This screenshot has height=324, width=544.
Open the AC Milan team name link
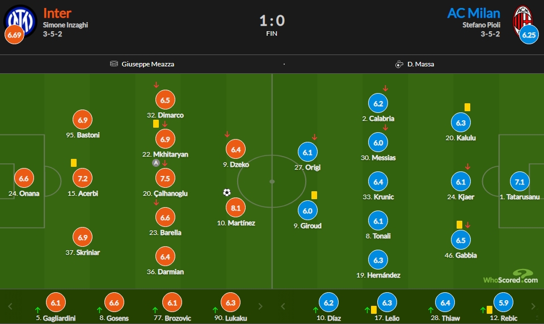point(474,13)
